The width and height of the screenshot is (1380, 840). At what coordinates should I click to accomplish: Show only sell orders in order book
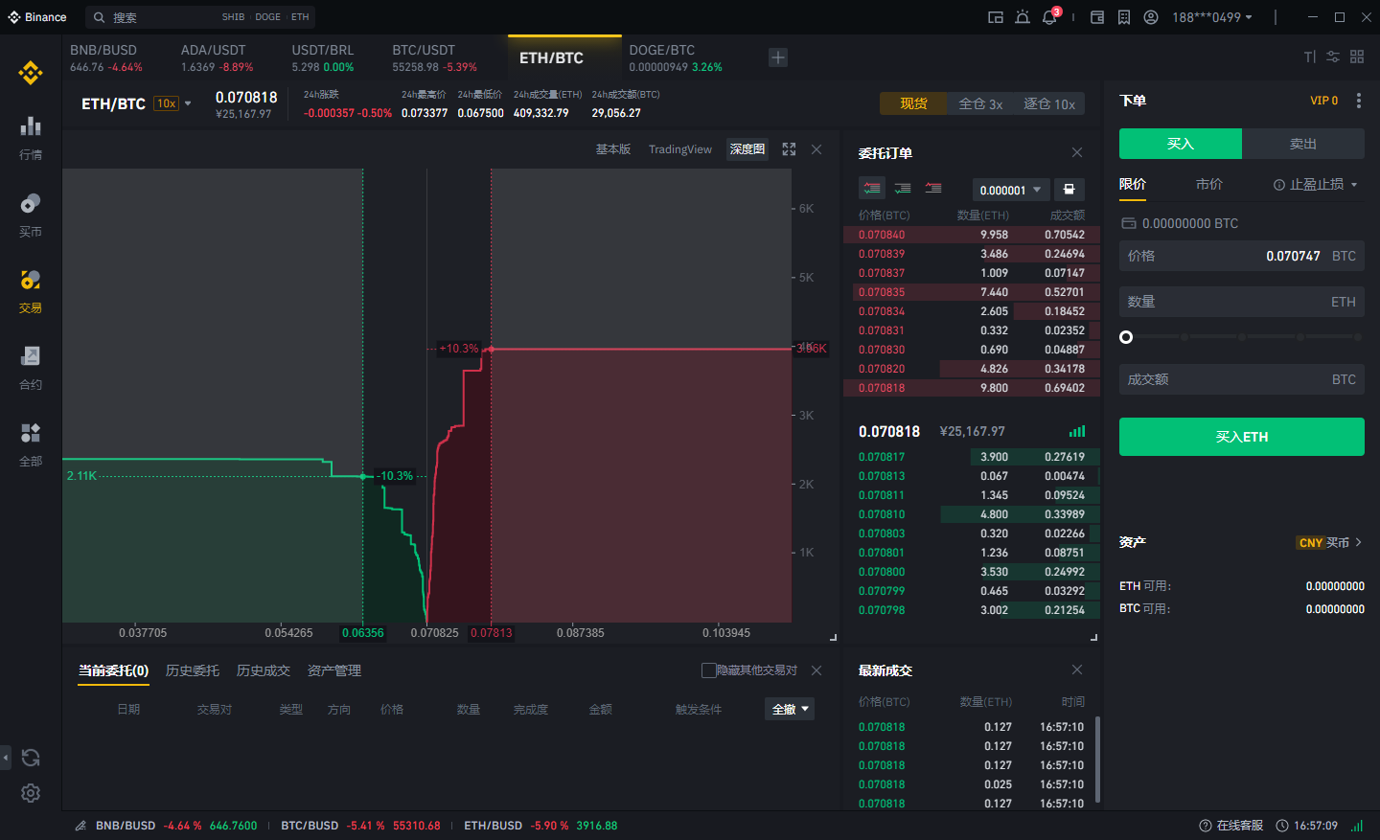point(933,189)
